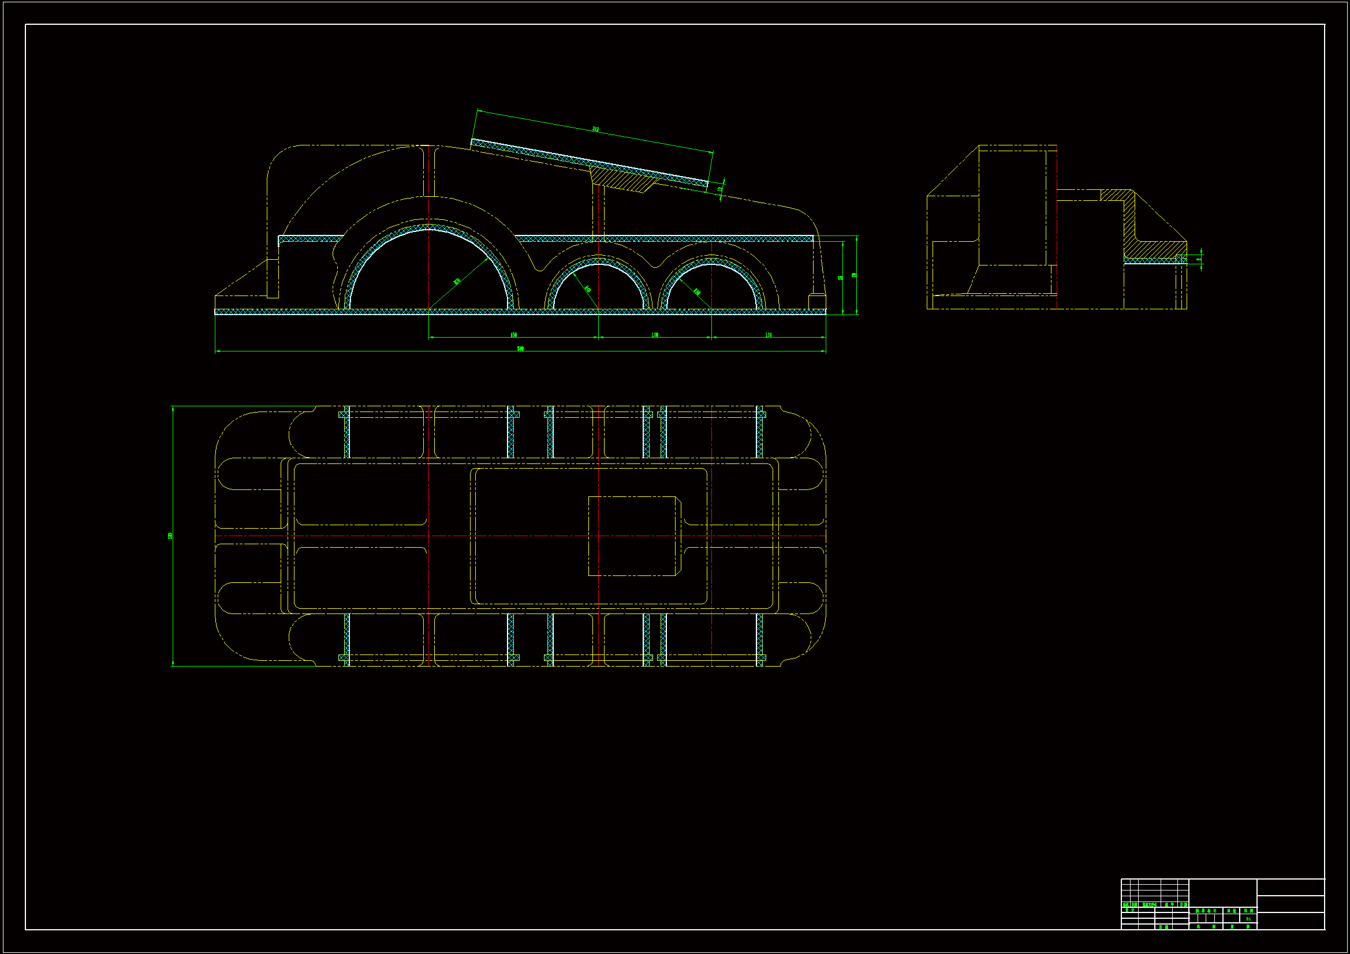
Task: Select the middle arch radius dimension
Action: [587, 289]
